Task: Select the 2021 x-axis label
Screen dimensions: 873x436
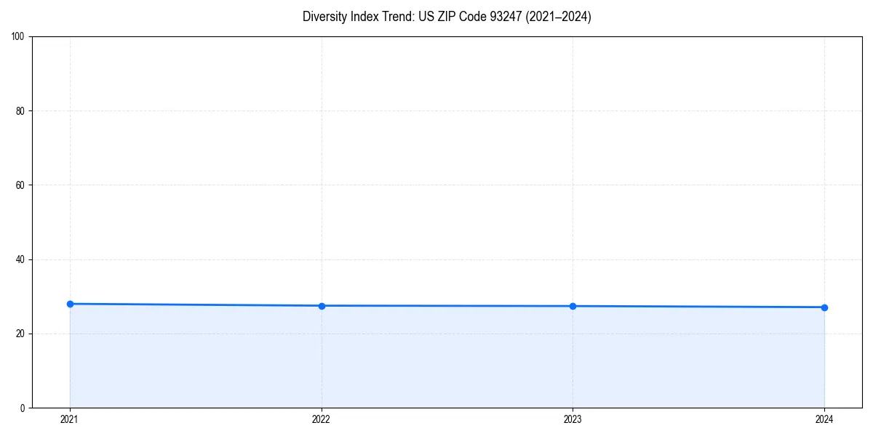Action: (x=69, y=419)
